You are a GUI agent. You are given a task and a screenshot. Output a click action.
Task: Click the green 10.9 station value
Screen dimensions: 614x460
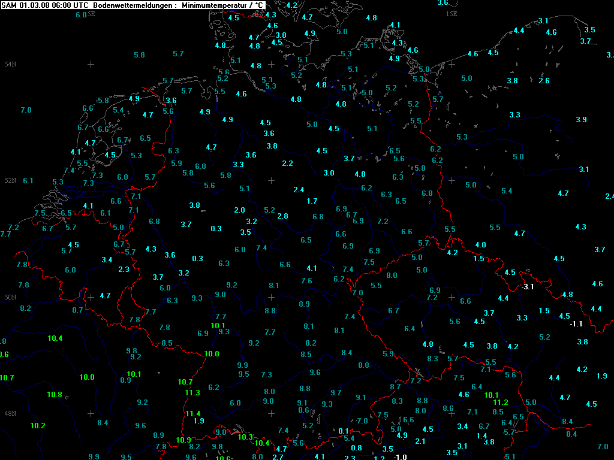click(183, 440)
